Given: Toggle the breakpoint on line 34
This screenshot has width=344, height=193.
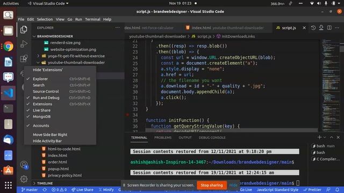Looking at the screenshot, I should [127, 115].
